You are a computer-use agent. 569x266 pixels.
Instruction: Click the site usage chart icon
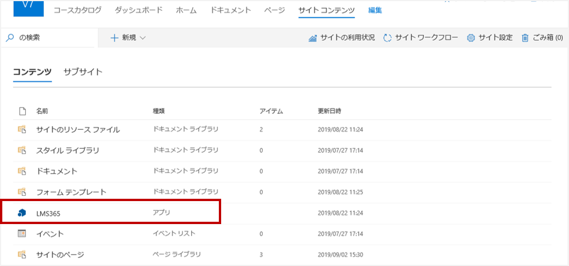click(313, 38)
